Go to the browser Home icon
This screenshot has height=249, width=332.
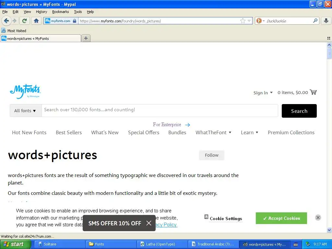pyautogui.click(x=36, y=21)
